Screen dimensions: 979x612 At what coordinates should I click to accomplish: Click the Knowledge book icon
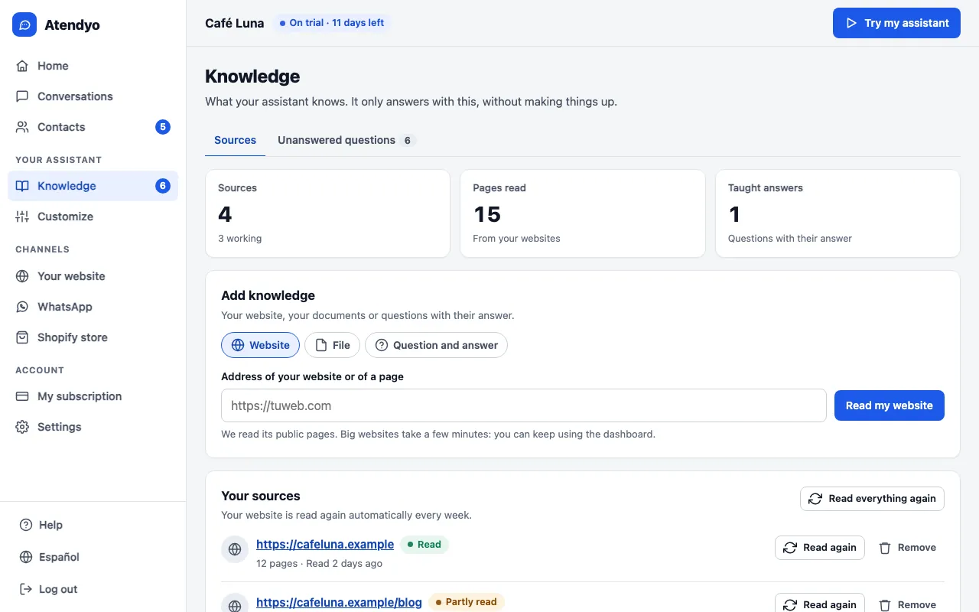pyautogui.click(x=22, y=186)
